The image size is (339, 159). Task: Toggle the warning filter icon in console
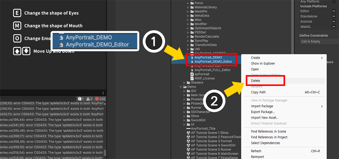90,99
